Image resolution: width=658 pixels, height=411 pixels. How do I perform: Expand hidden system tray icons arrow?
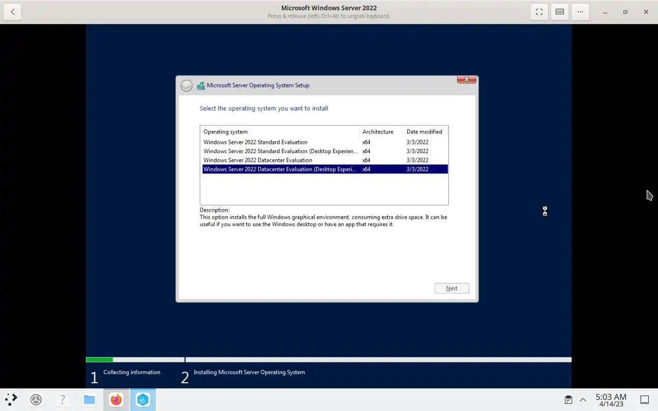coord(583,400)
